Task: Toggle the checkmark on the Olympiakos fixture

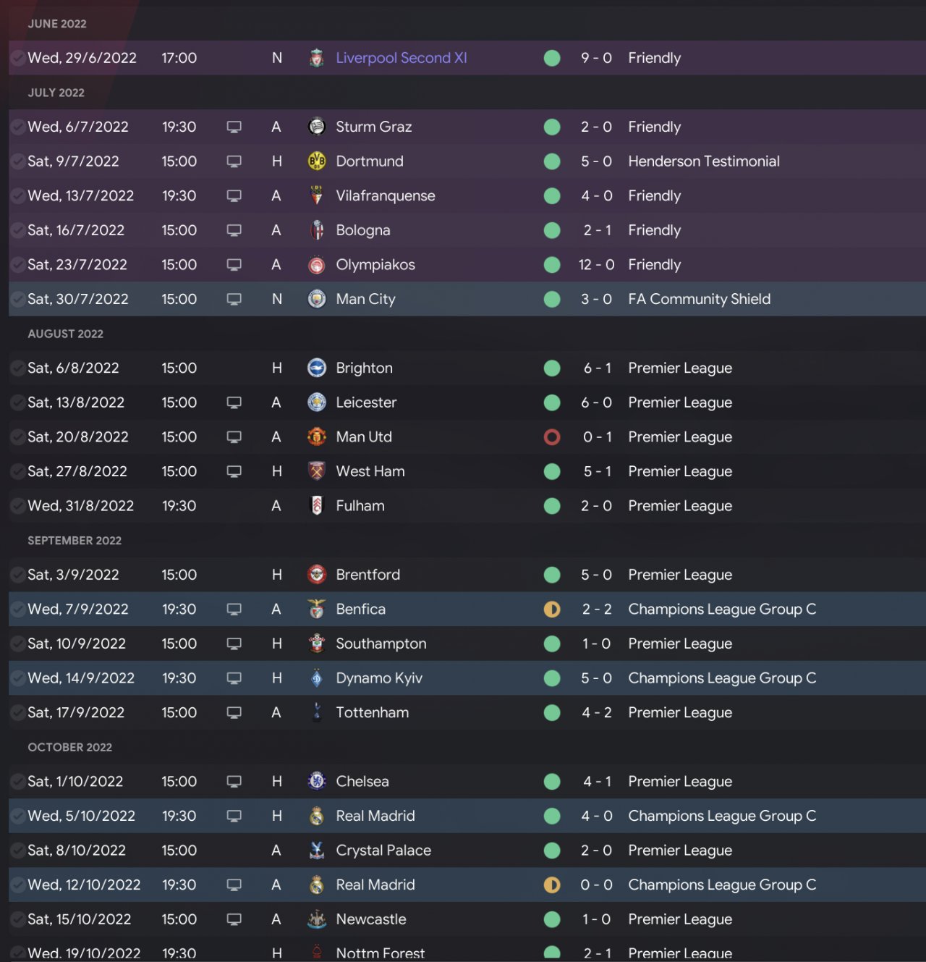Action: [17, 265]
